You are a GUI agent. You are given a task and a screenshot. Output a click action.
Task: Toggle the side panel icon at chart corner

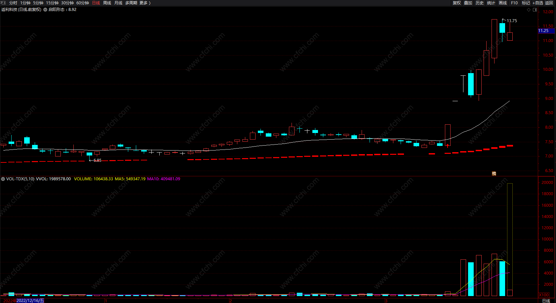click(535, 10)
